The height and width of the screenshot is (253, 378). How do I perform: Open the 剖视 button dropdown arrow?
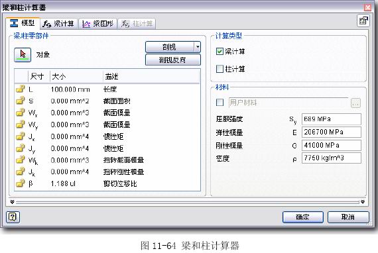point(198,47)
